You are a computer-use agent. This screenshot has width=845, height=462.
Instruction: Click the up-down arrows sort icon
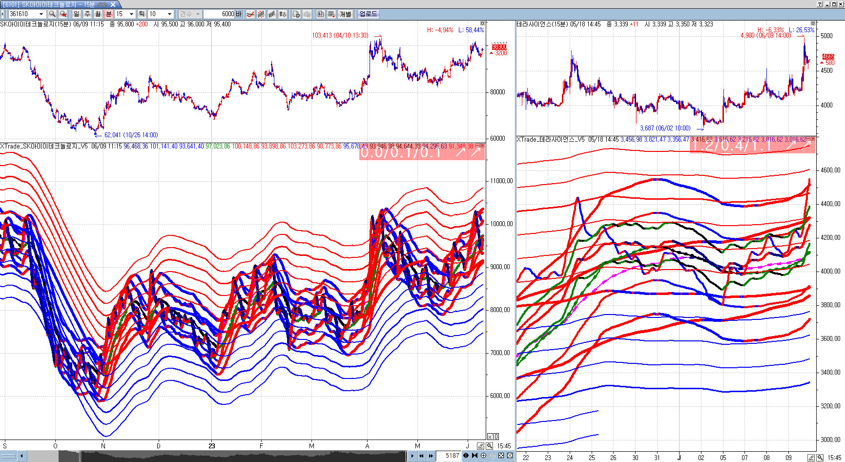click(283, 14)
